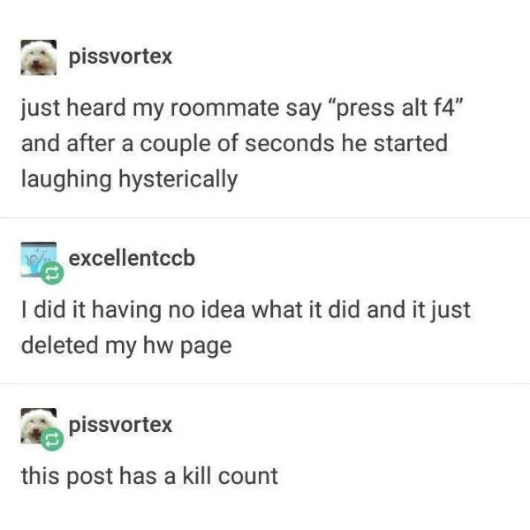Click the green reblog badge on last pissvortex avatar
The height and width of the screenshot is (530, 530).
click(x=52, y=439)
